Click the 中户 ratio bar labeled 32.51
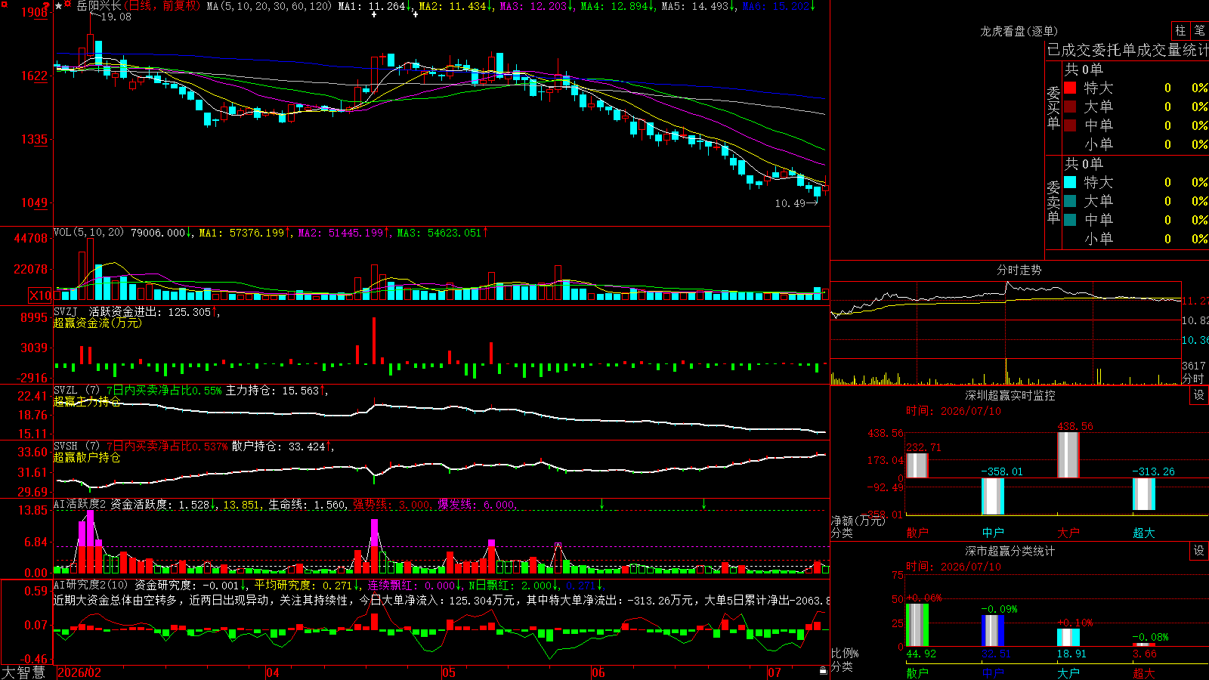 pyautogui.click(x=993, y=631)
